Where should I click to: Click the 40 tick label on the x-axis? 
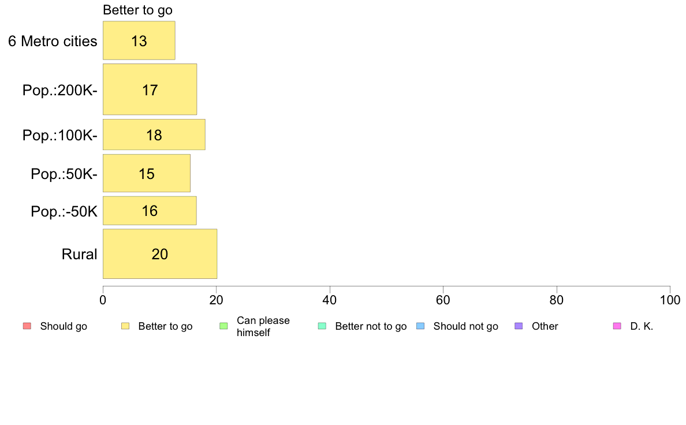(x=330, y=300)
